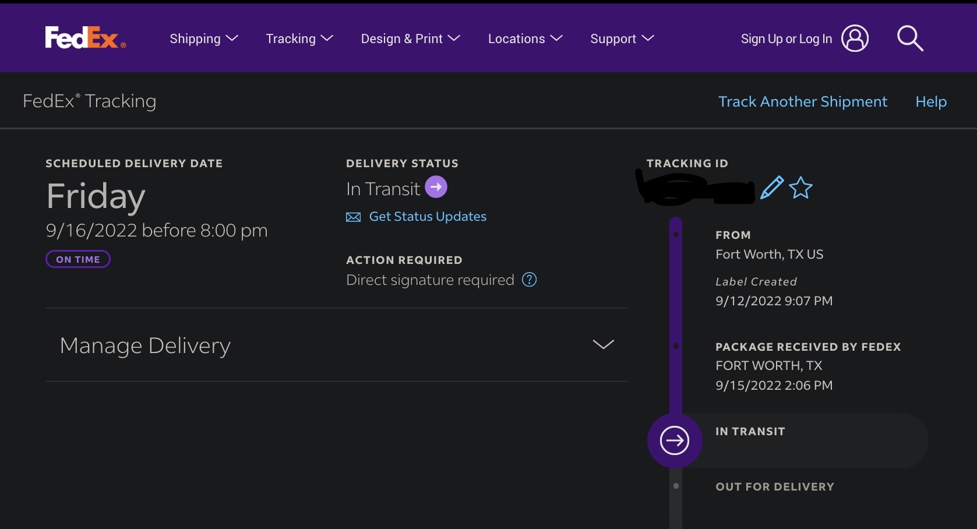Click the user profile avatar icon
This screenshot has height=529, width=977.
(855, 38)
